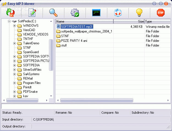This screenshot has height=131, width=172.
Task: Expand the Program Files folder node
Action: [x=14, y=83]
